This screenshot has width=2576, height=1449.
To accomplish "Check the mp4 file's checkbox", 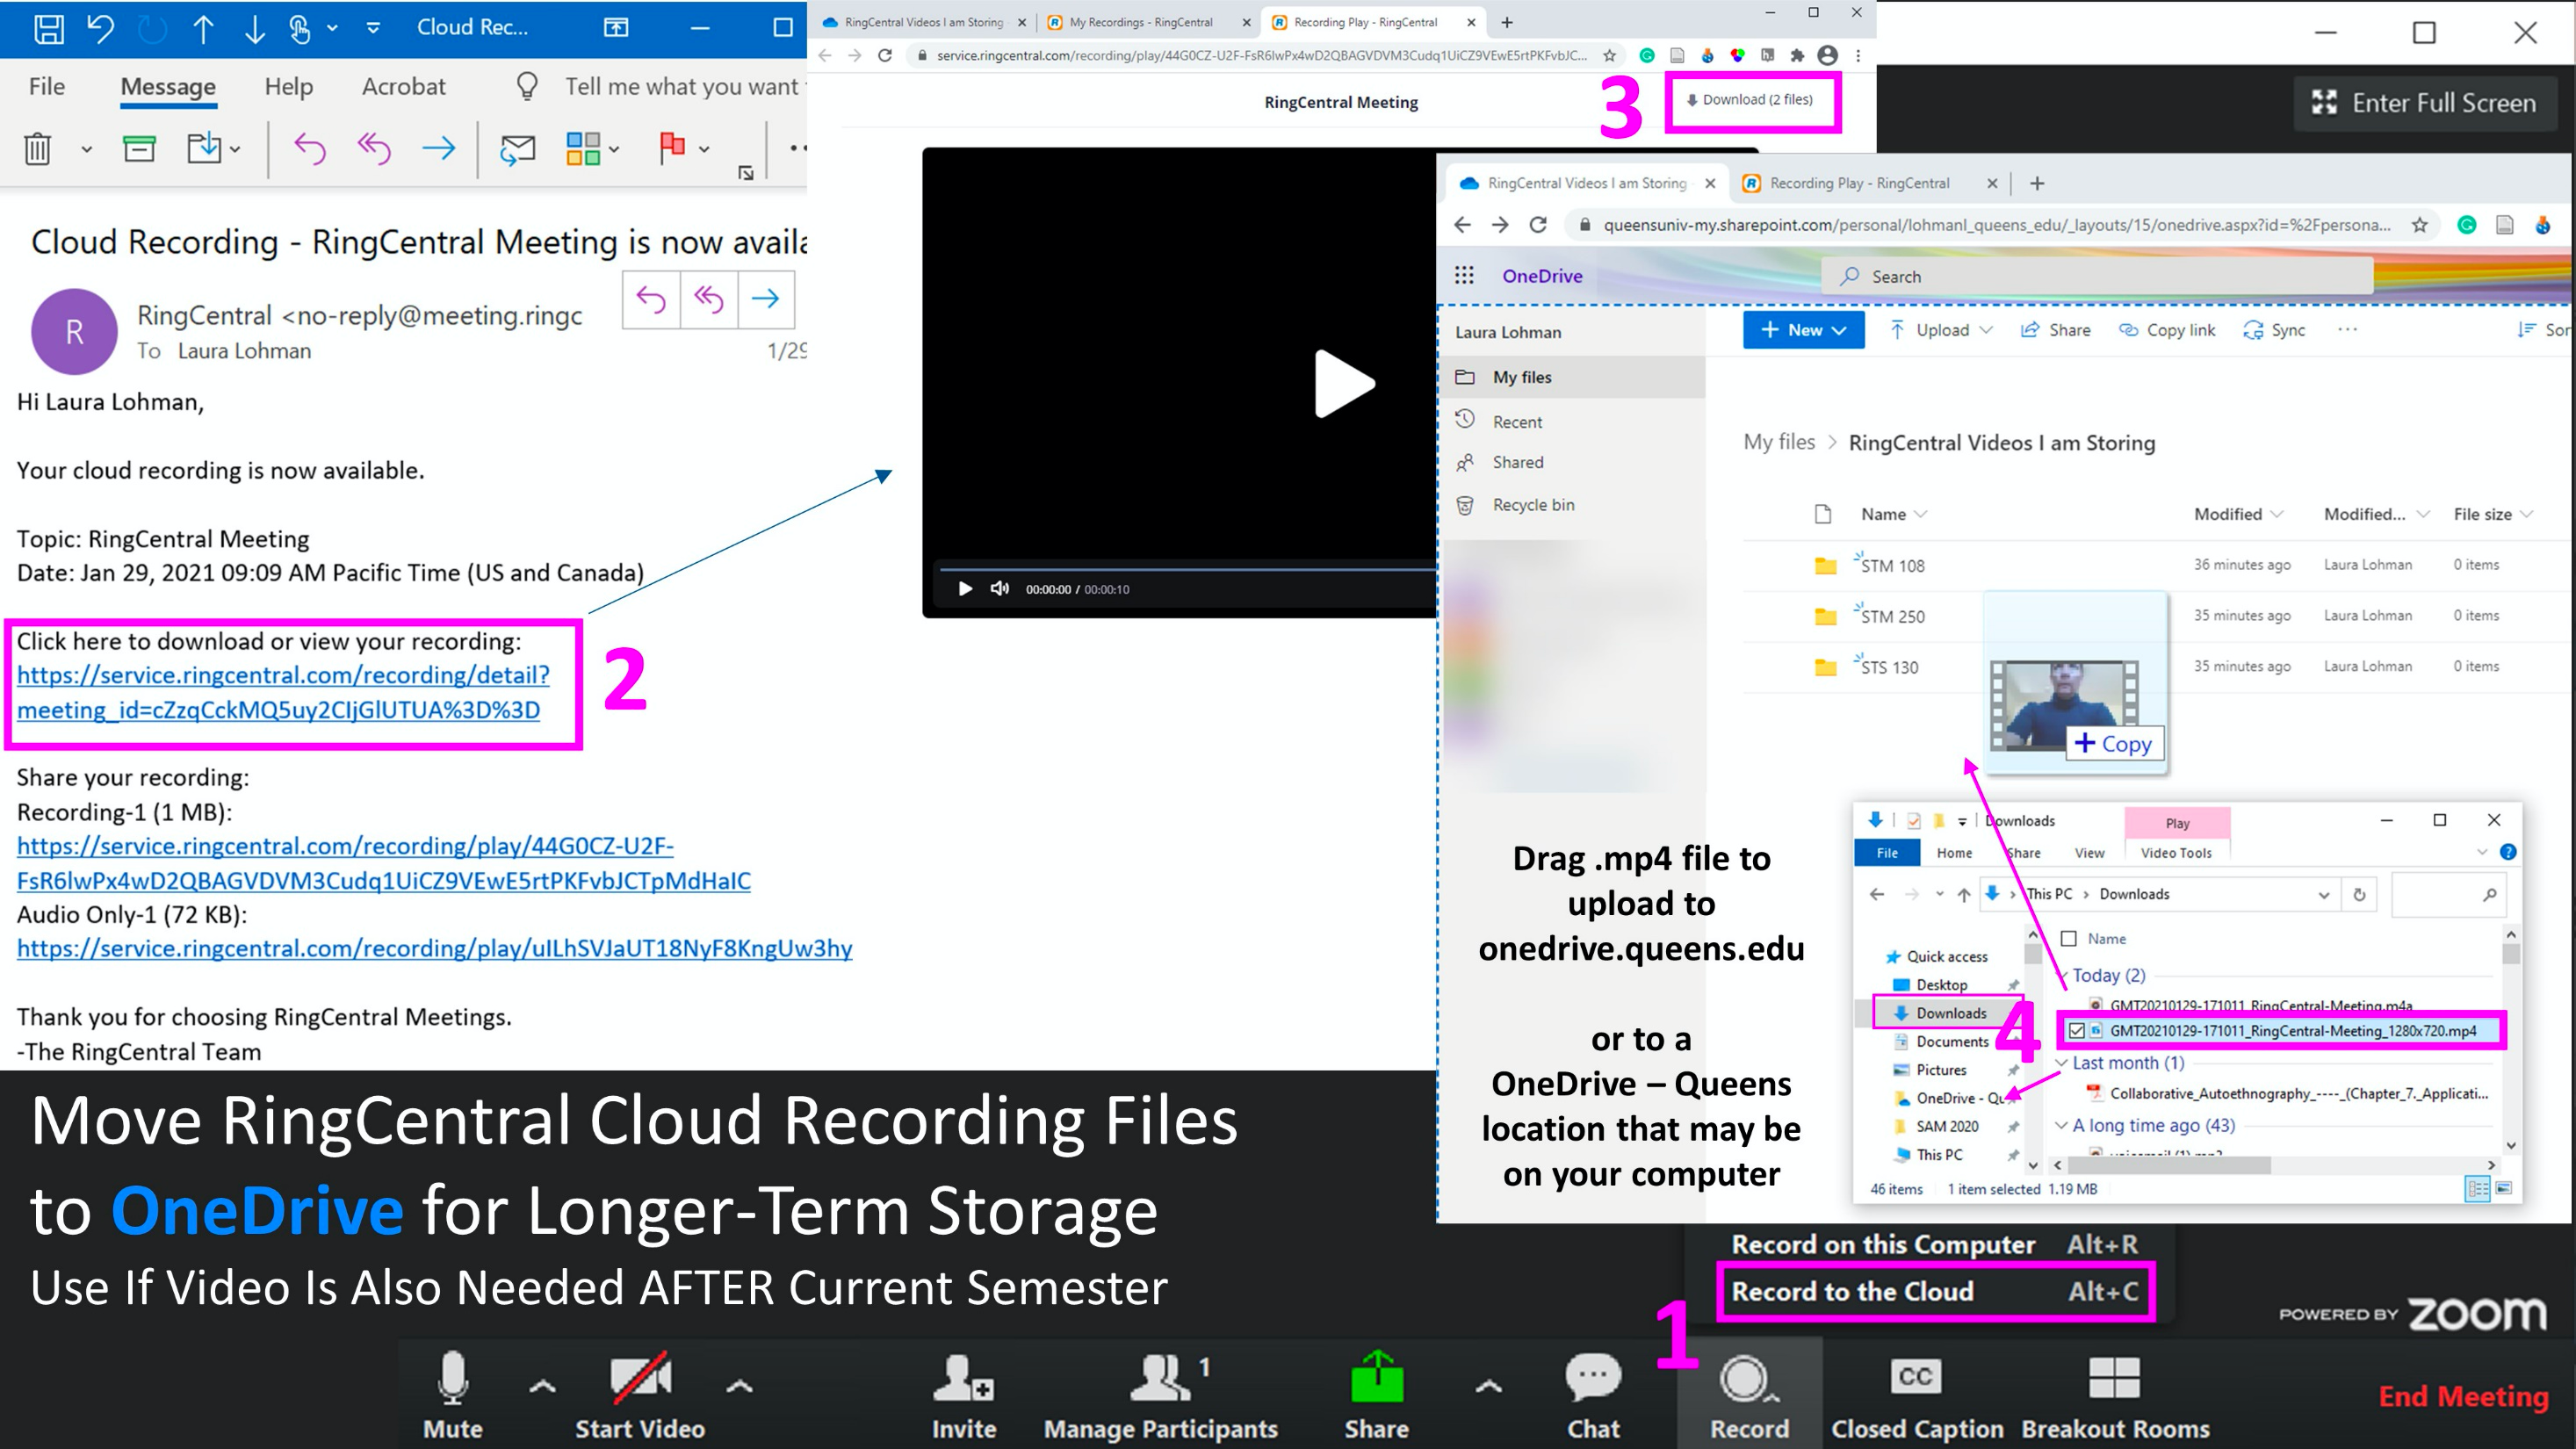I will coord(2077,1031).
